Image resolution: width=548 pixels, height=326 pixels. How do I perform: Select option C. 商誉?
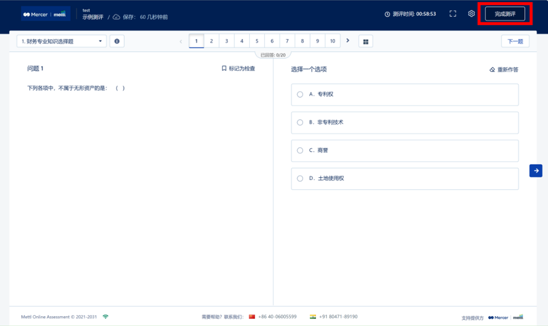(x=300, y=150)
